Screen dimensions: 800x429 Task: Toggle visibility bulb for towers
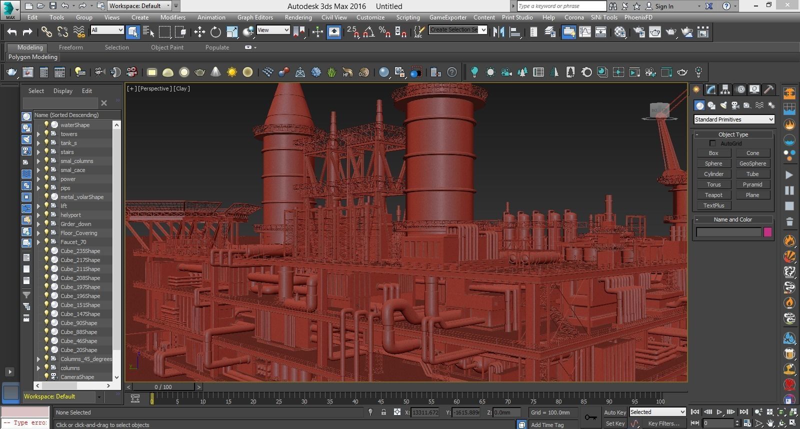point(46,133)
